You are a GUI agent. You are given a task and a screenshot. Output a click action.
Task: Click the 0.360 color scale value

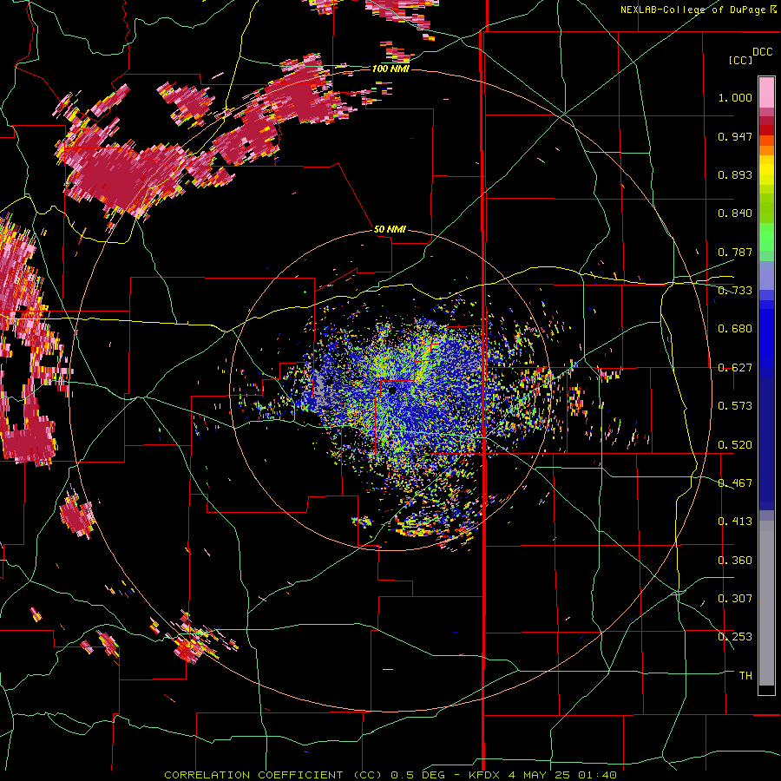(735, 561)
